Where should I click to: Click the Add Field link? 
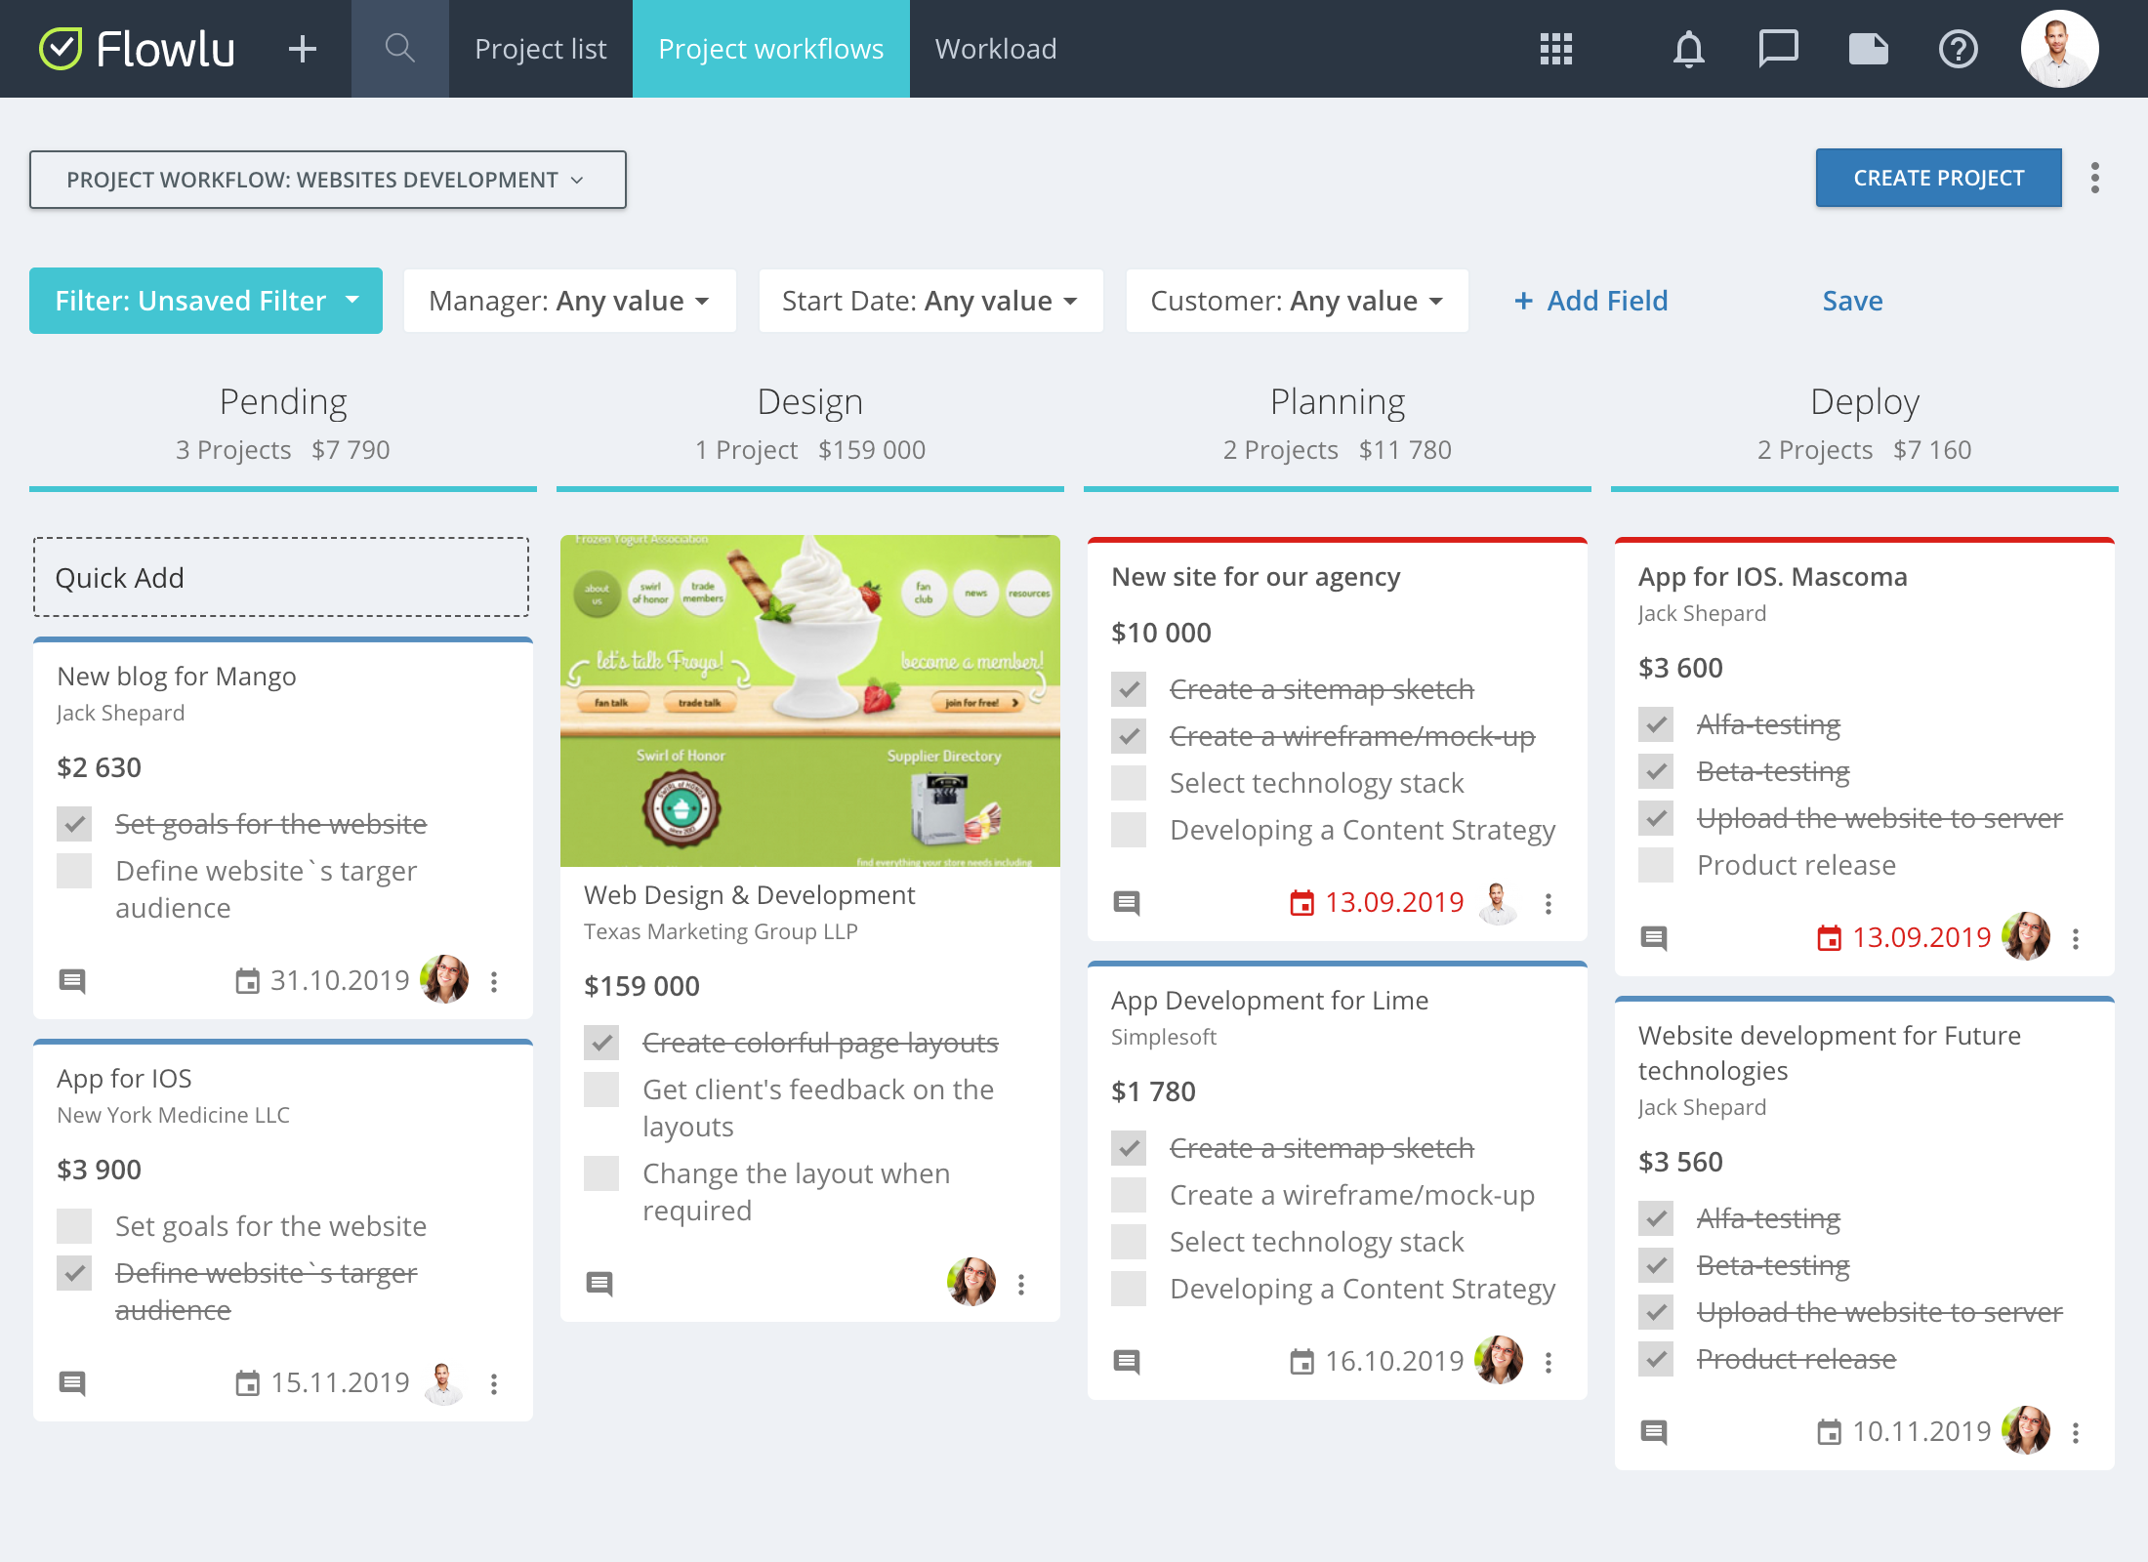coord(1591,301)
